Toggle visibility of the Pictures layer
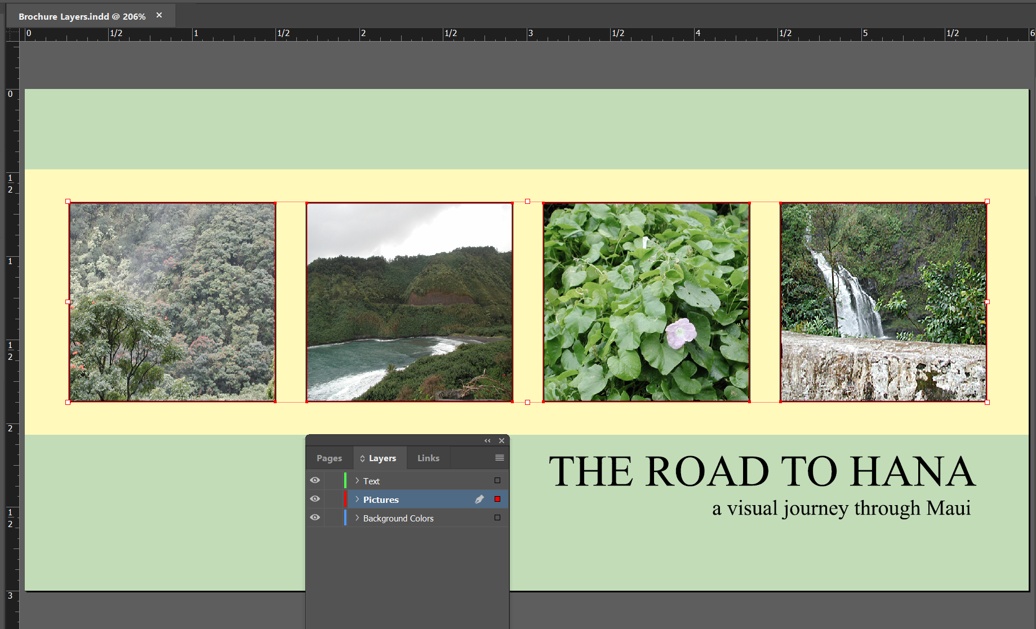 [x=315, y=499]
